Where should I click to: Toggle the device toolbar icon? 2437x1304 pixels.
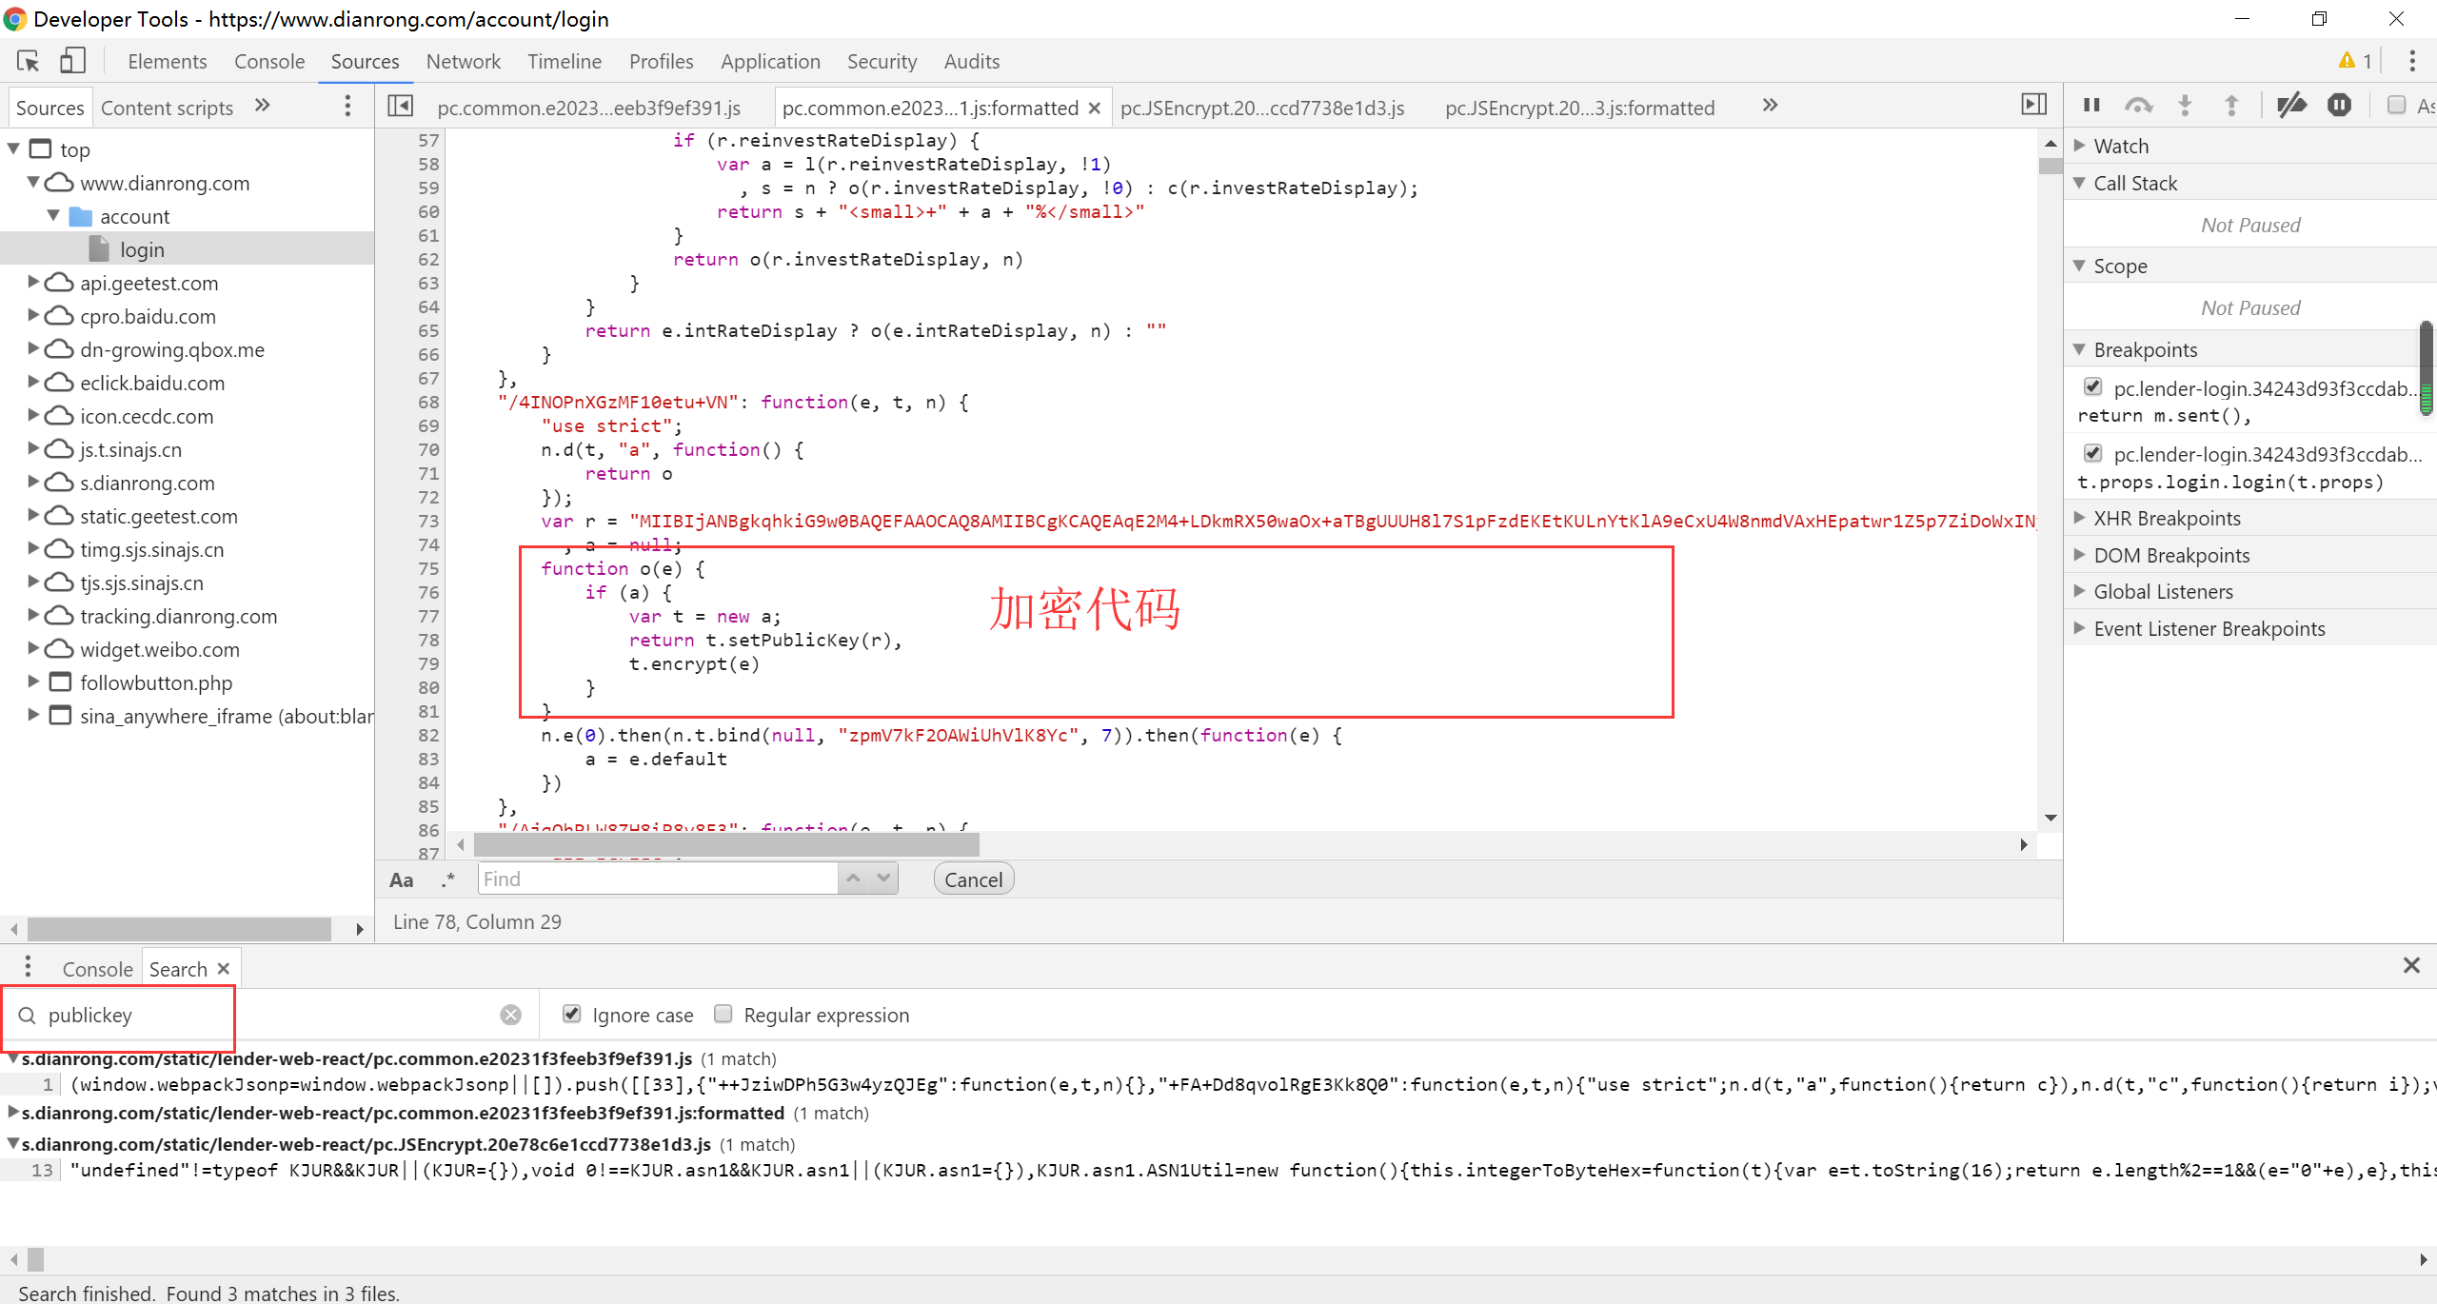point(72,62)
